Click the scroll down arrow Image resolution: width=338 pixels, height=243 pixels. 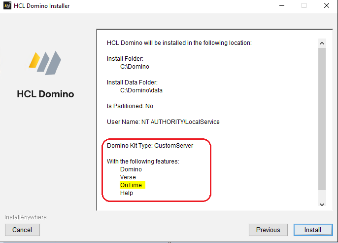point(322,204)
